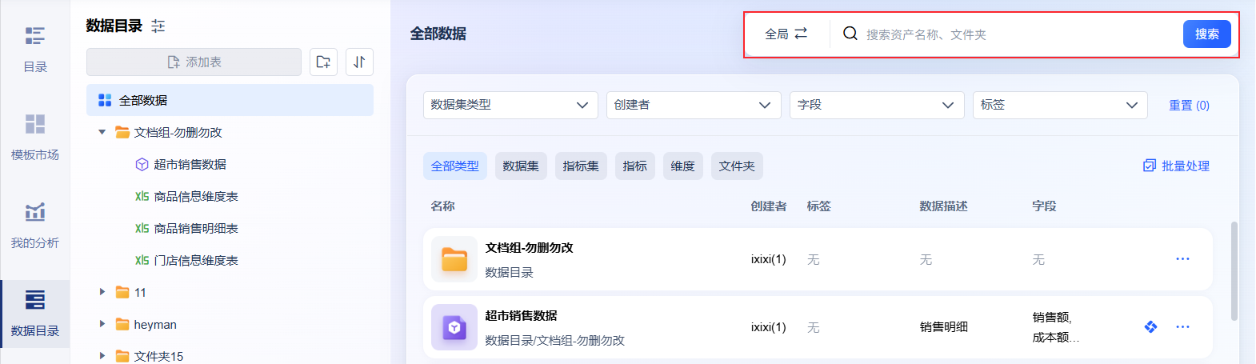Open 文档组-勿删勿改 in the list
This screenshot has height=364, width=1256.
point(529,247)
